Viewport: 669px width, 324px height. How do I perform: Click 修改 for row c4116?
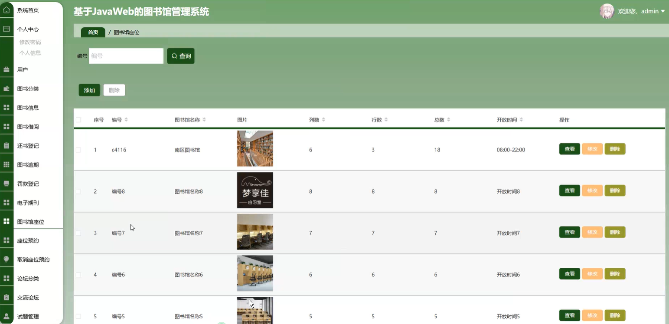click(592, 149)
